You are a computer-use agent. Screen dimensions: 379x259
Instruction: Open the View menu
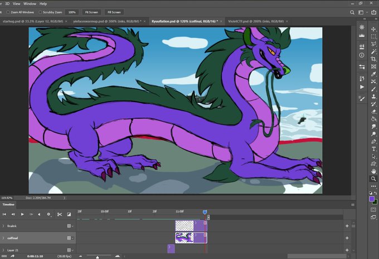(x=16, y=4)
